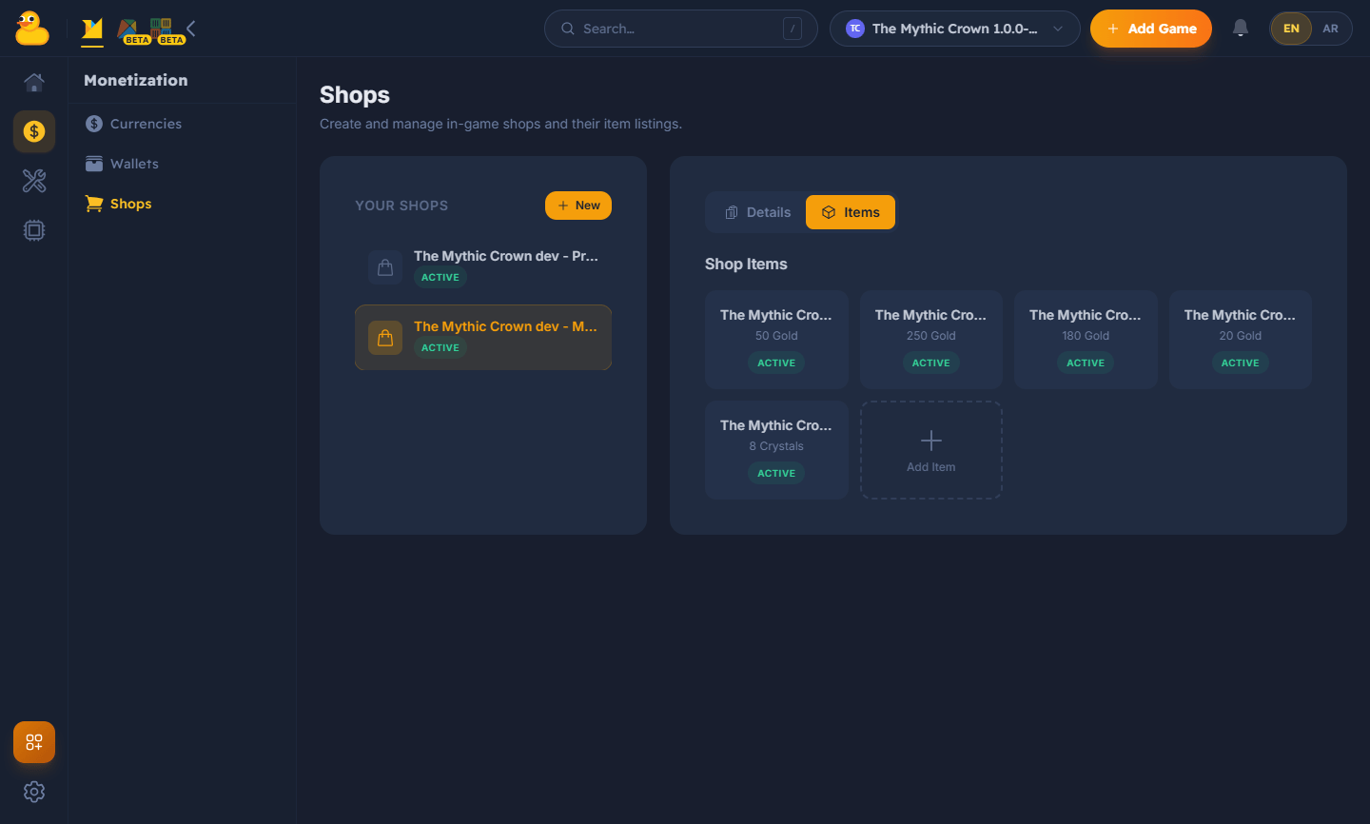The image size is (1370, 824).
Task: Go to Home in sidebar
Action: click(34, 82)
